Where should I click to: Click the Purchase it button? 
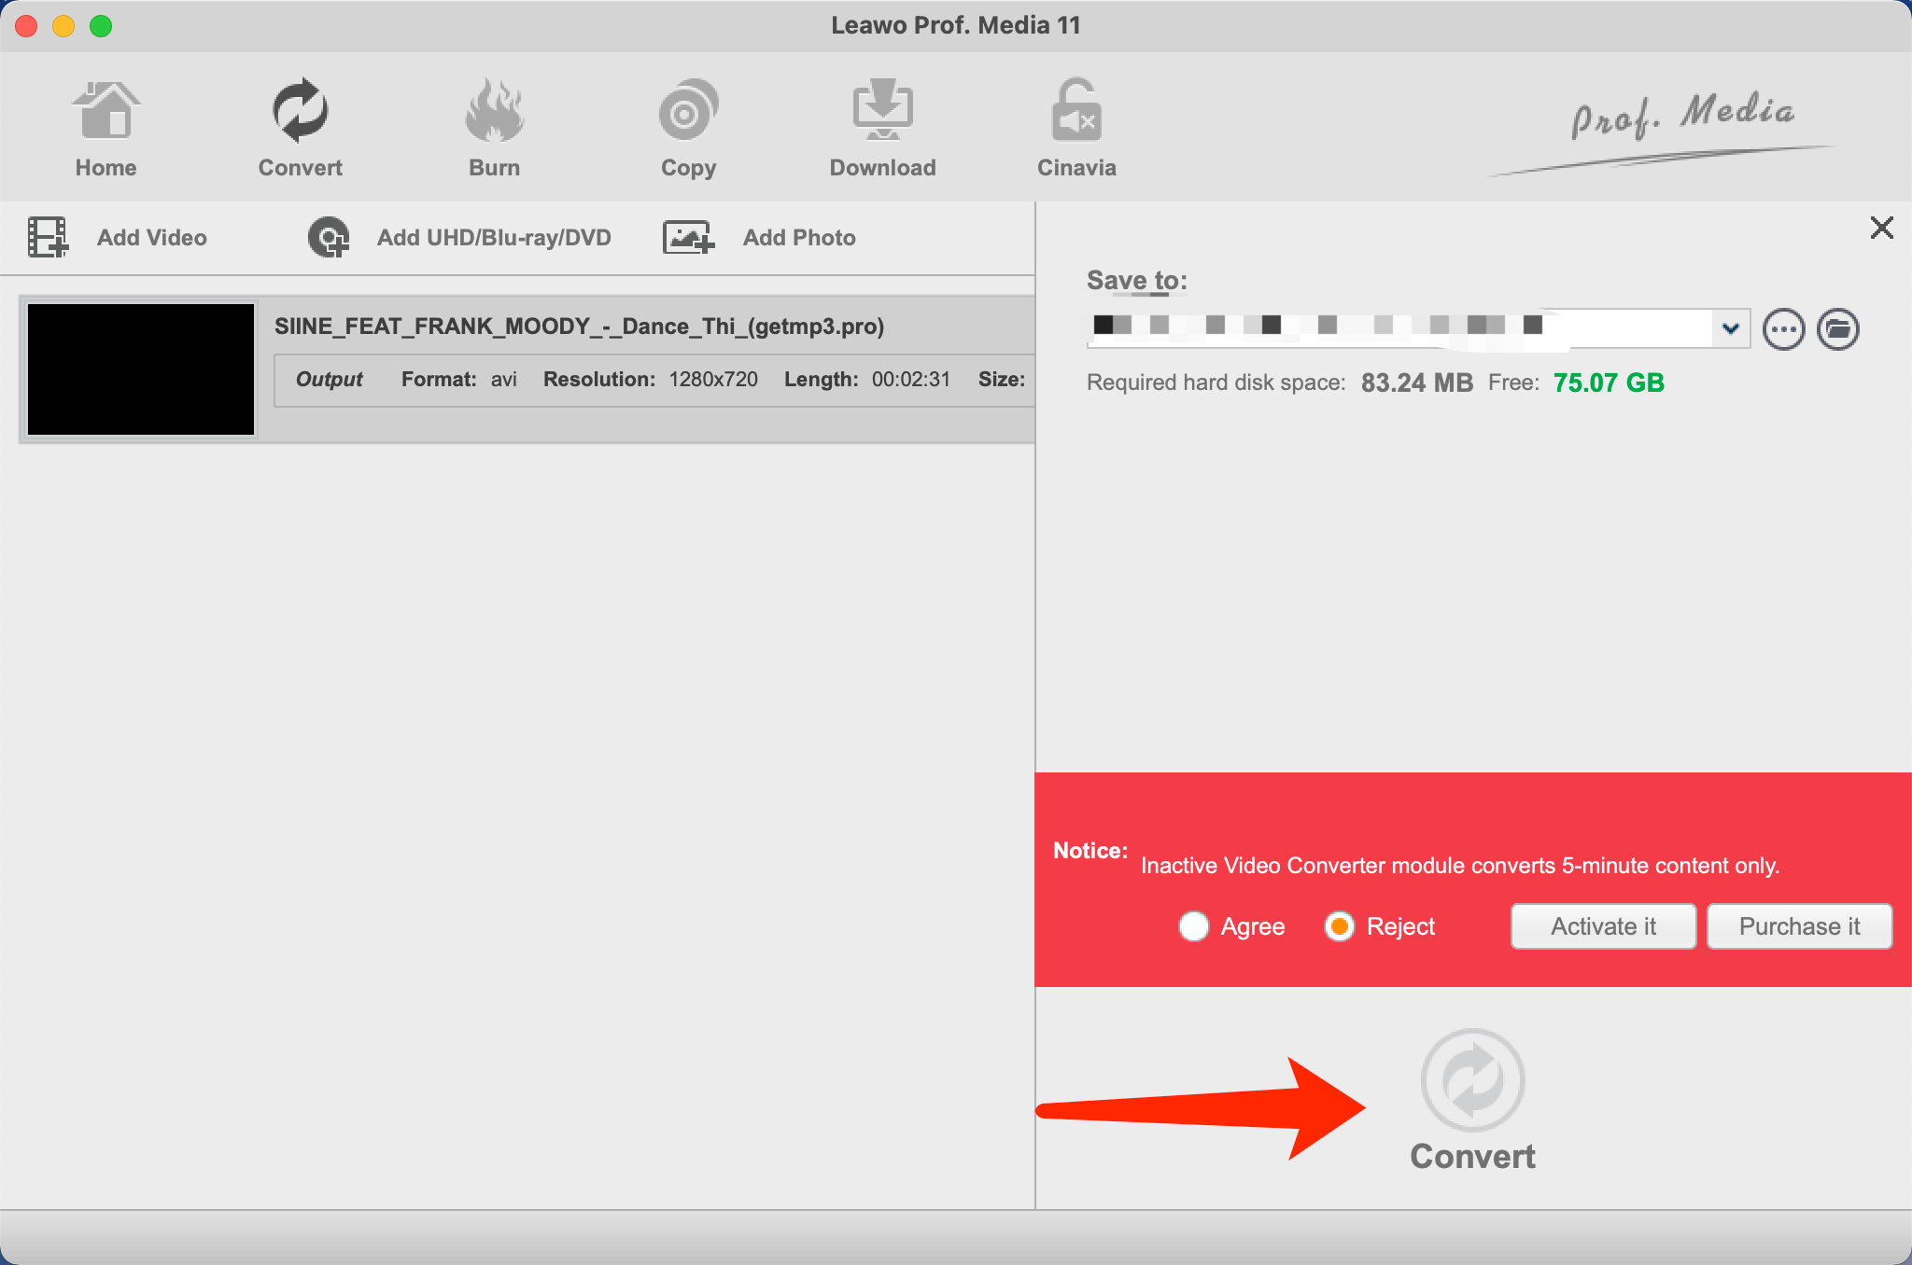tap(1799, 926)
